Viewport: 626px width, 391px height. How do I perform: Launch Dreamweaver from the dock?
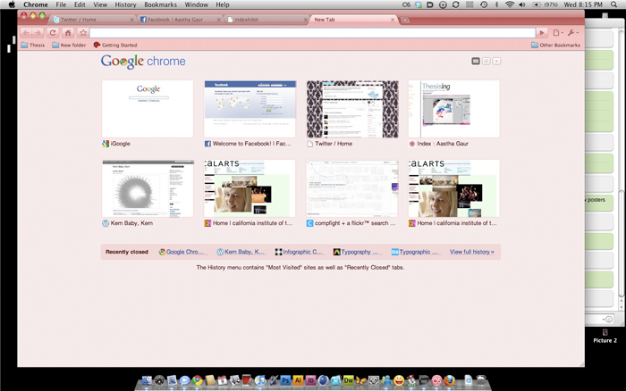(349, 380)
